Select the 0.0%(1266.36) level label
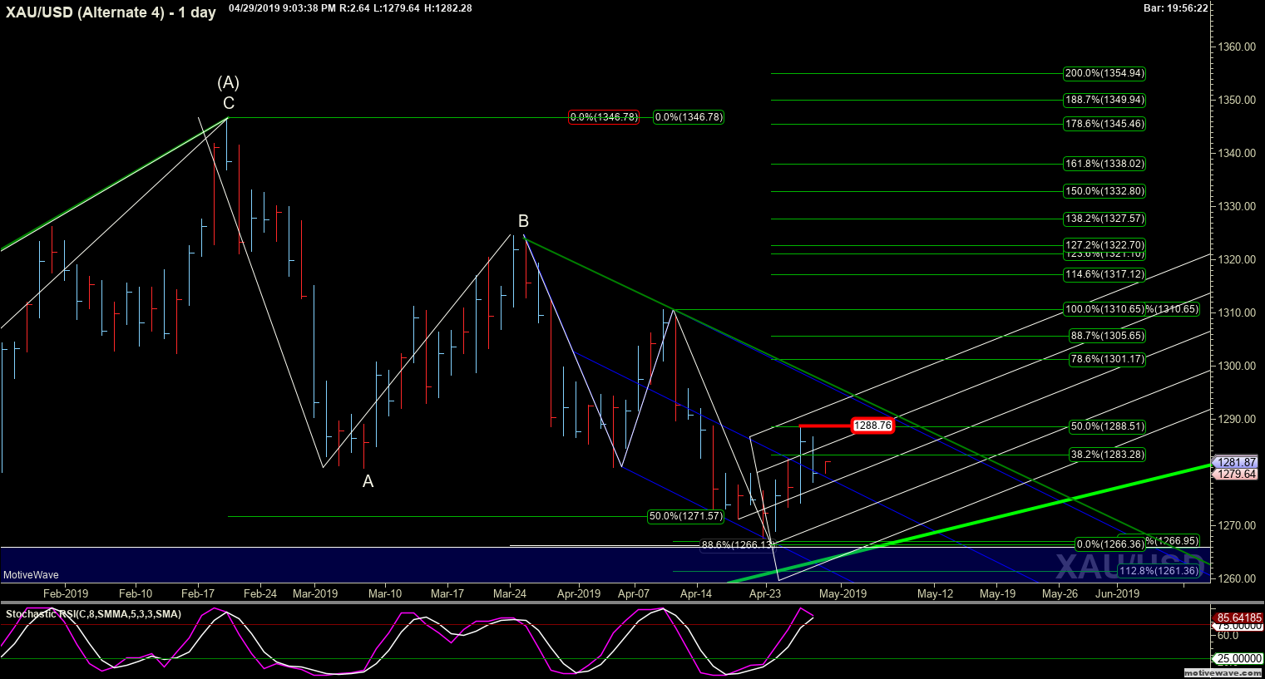 pyautogui.click(x=1110, y=545)
